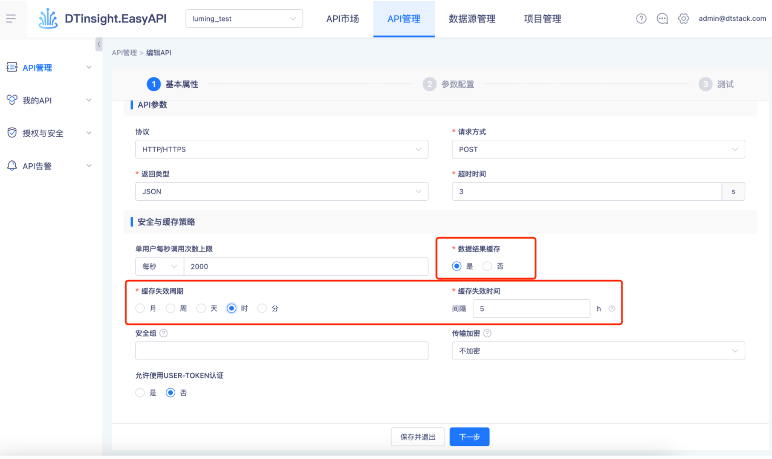This screenshot has height=459, width=772.
Task: Click the 安全组 help tooltip icon
Action: pyautogui.click(x=163, y=333)
